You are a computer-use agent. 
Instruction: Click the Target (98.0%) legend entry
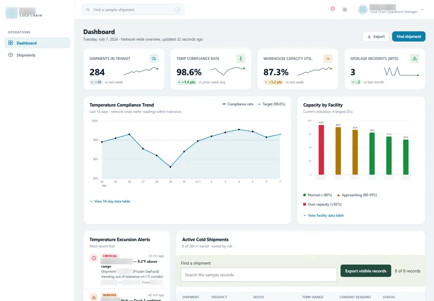click(x=271, y=104)
